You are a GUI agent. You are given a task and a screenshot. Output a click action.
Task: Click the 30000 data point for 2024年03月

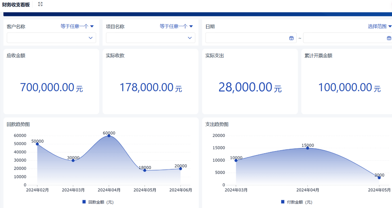pyautogui.click(x=73, y=160)
